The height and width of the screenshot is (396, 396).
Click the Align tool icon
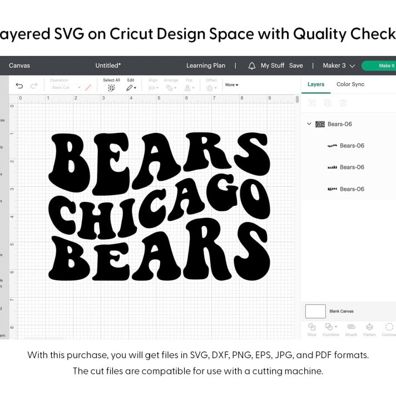(x=152, y=88)
